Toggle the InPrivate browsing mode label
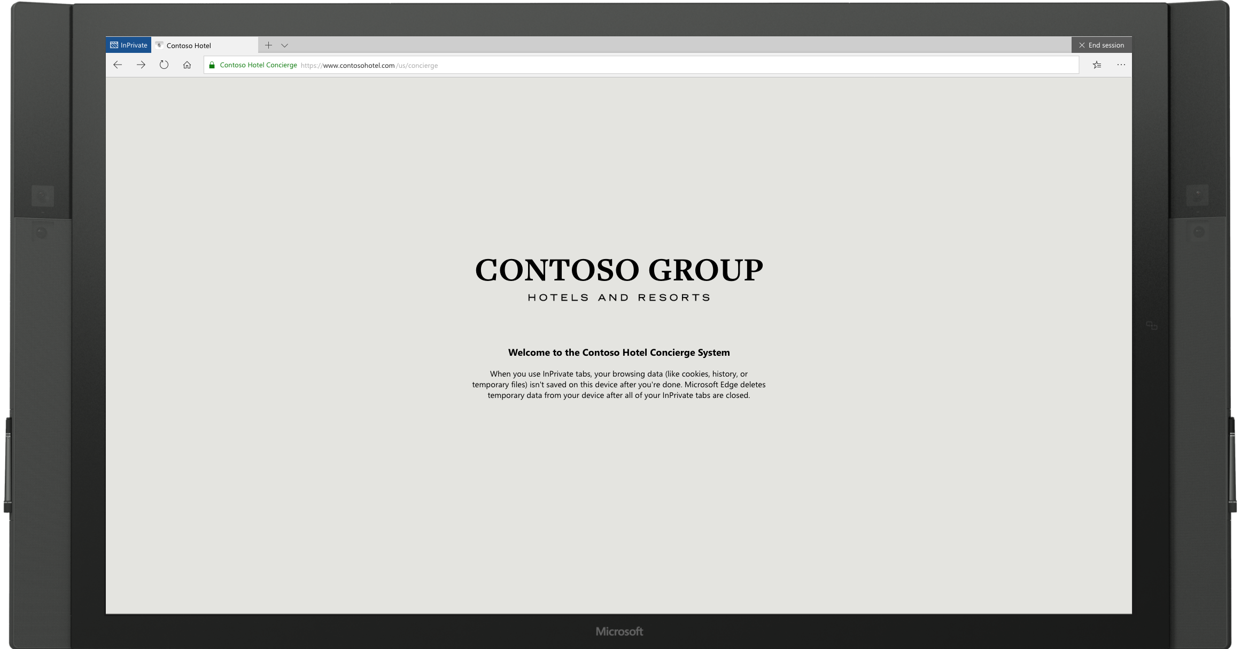 tap(128, 45)
